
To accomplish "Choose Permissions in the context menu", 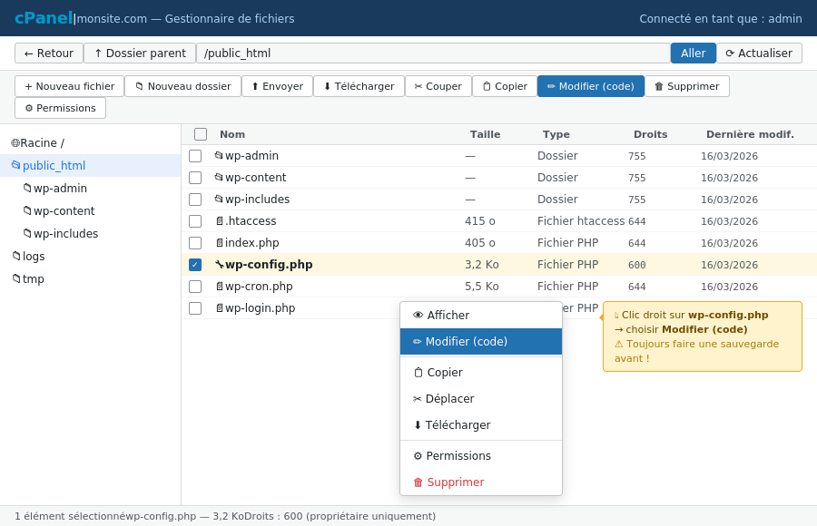I will tap(481, 455).
